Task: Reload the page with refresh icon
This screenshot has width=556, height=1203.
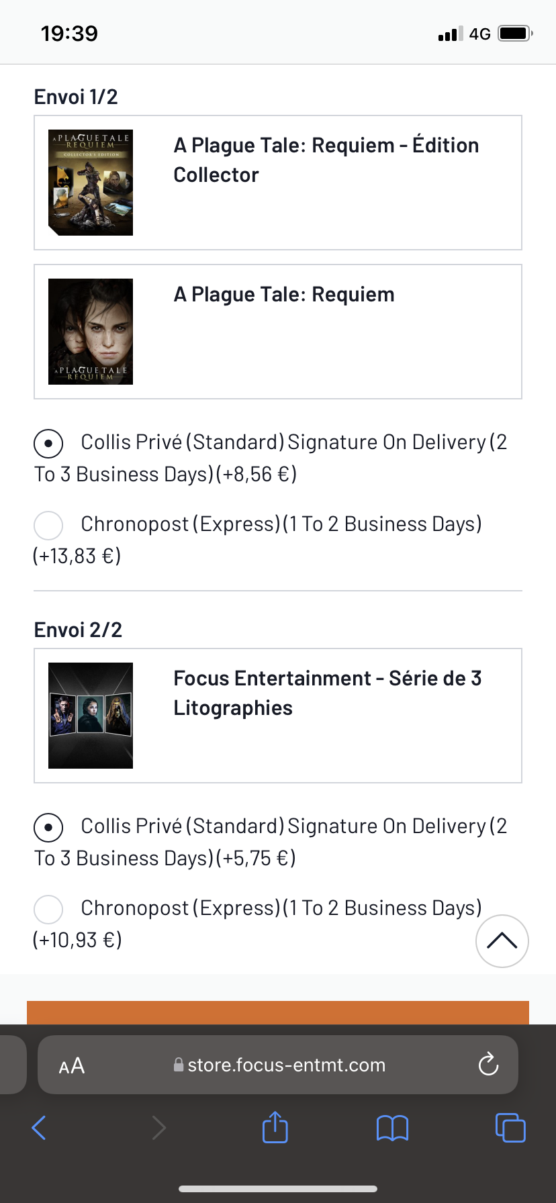Action: [488, 1065]
